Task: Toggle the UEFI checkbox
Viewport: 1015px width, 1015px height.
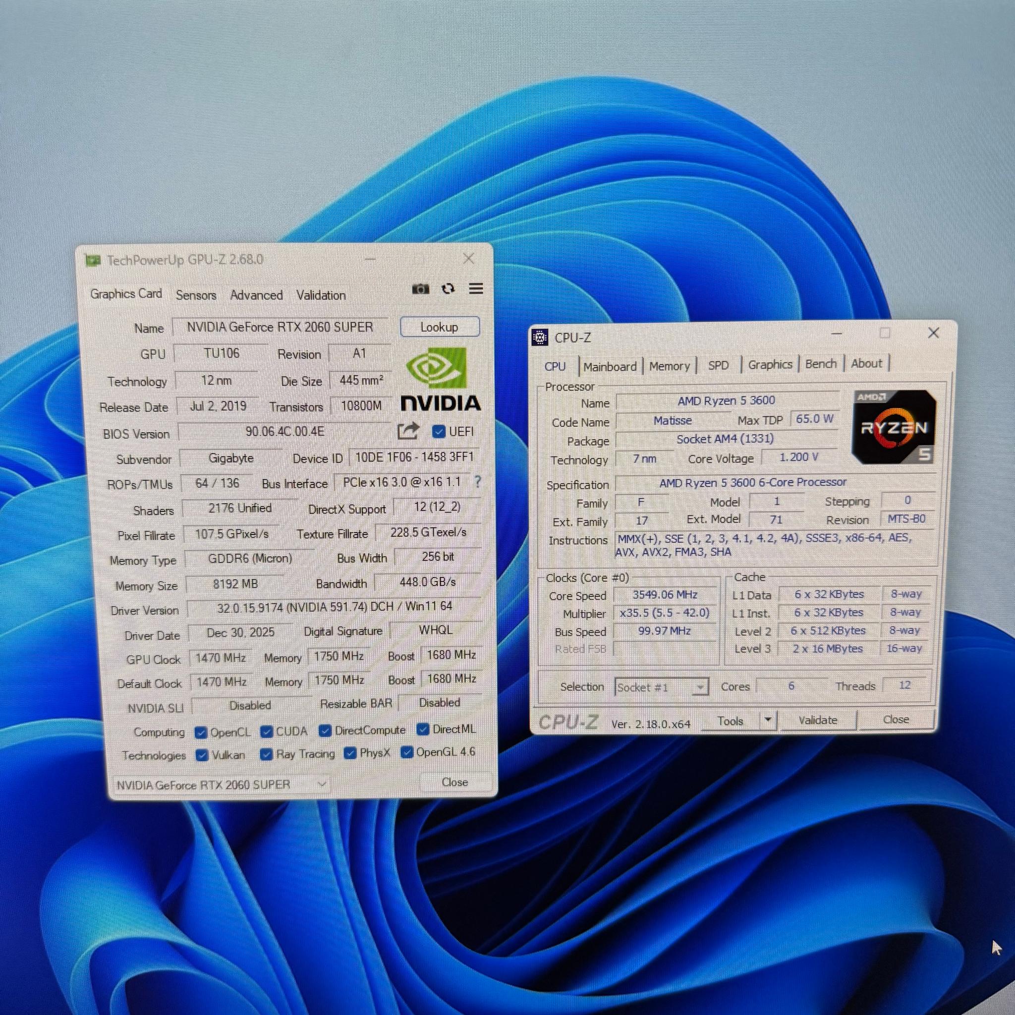Action: [438, 431]
